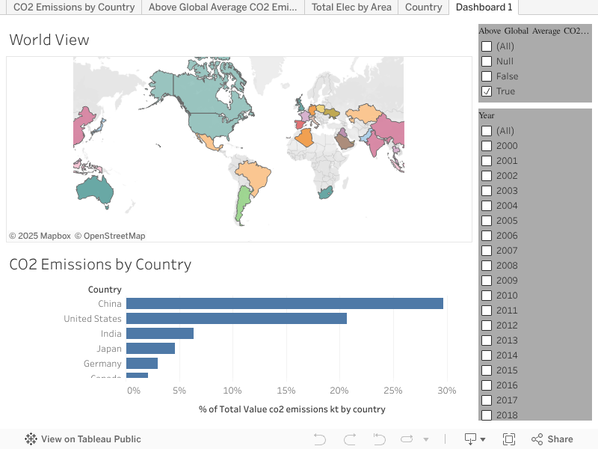Check the Year 2010 checkbox
598x449 pixels.
(x=487, y=296)
